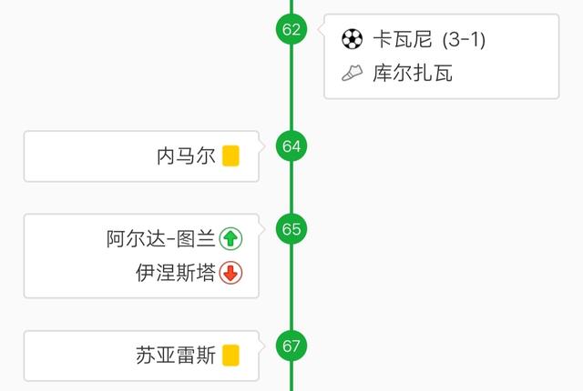Open replaced player 伊涅斯塔
This screenshot has height=391, width=583.
click(176, 273)
